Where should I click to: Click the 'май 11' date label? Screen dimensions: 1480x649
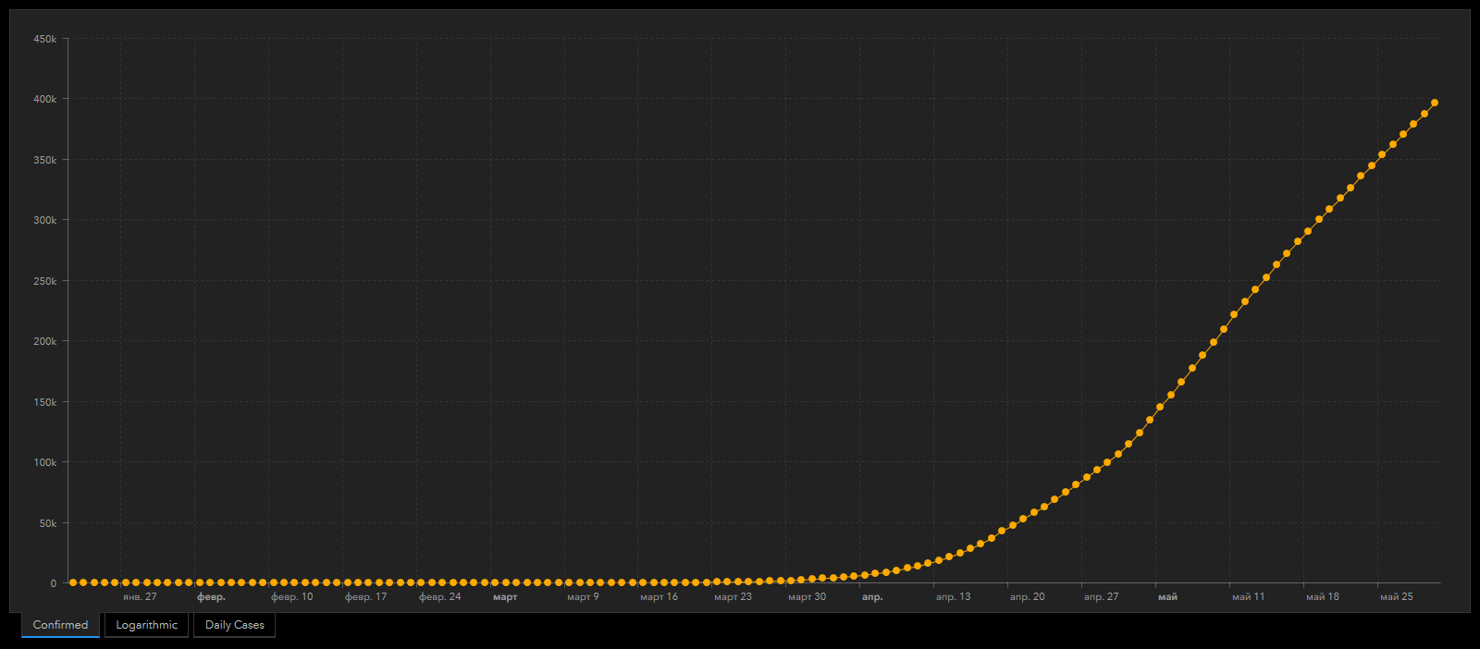(1248, 596)
